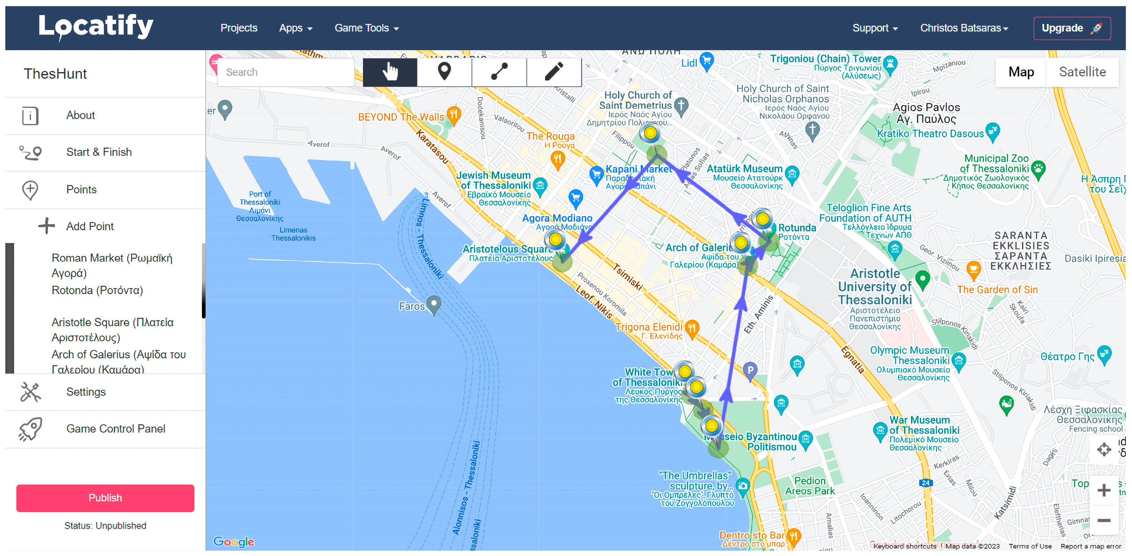This screenshot has width=1132, height=556.
Task: Open the Apps dropdown menu
Action: [x=296, y=28]
